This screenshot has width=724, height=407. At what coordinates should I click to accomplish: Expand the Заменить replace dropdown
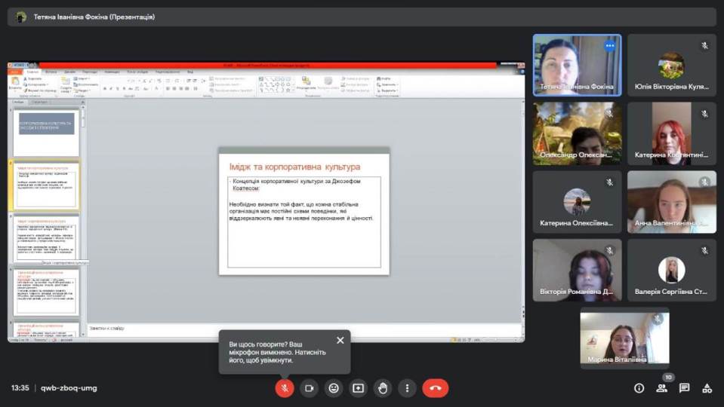(387, 85)
